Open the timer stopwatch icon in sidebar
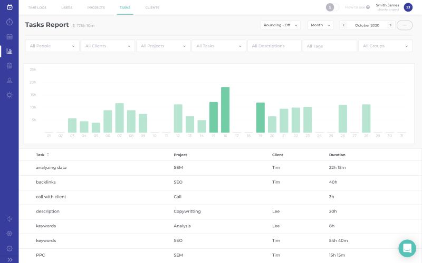The image size is (422, 263). point(9,22)
